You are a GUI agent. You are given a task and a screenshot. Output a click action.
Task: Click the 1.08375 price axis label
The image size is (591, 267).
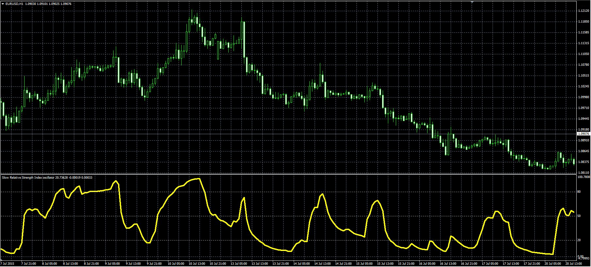pyautogui.click(x=583, y=162)
